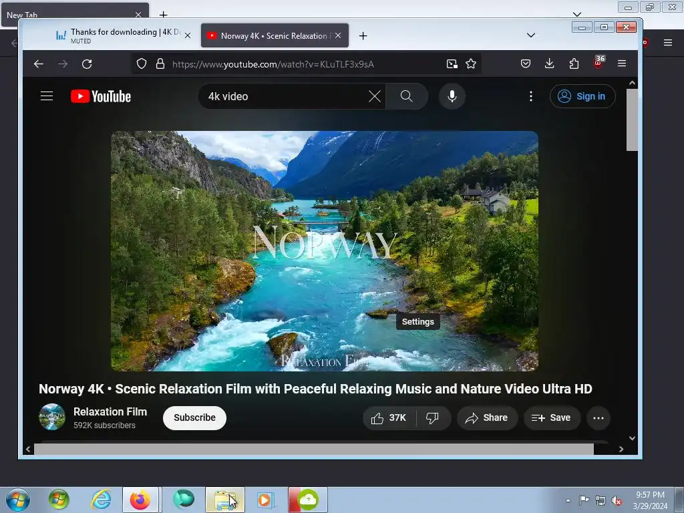Switch to Firefox on taskbar
Screen dimensions: 684x513
tap(140, 500)
